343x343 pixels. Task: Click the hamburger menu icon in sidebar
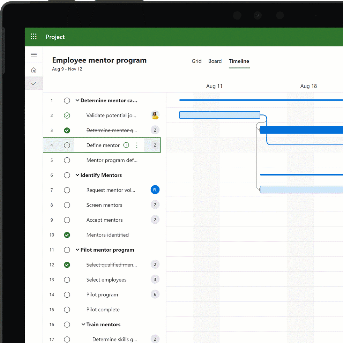click(34, 55)
